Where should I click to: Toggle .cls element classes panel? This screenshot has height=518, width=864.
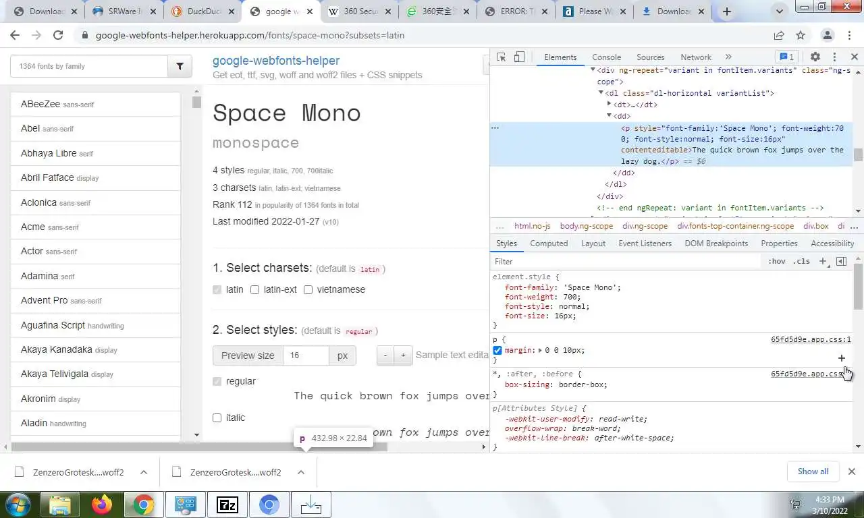pos(801,262)
